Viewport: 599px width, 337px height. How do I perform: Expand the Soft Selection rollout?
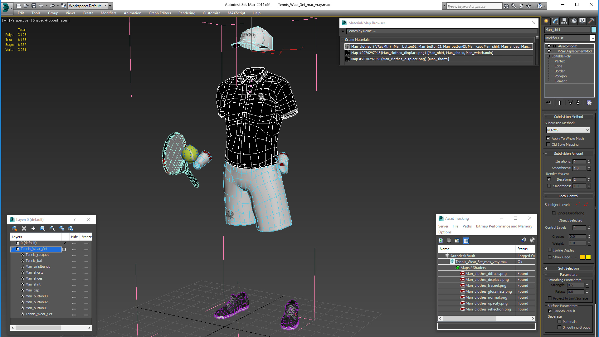tap(568, 268)
